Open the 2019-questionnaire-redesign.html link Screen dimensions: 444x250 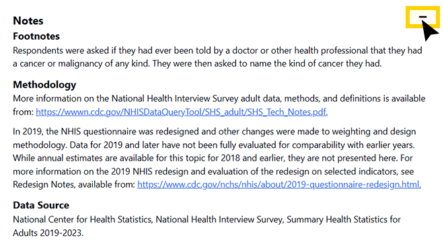click(279, 185)
